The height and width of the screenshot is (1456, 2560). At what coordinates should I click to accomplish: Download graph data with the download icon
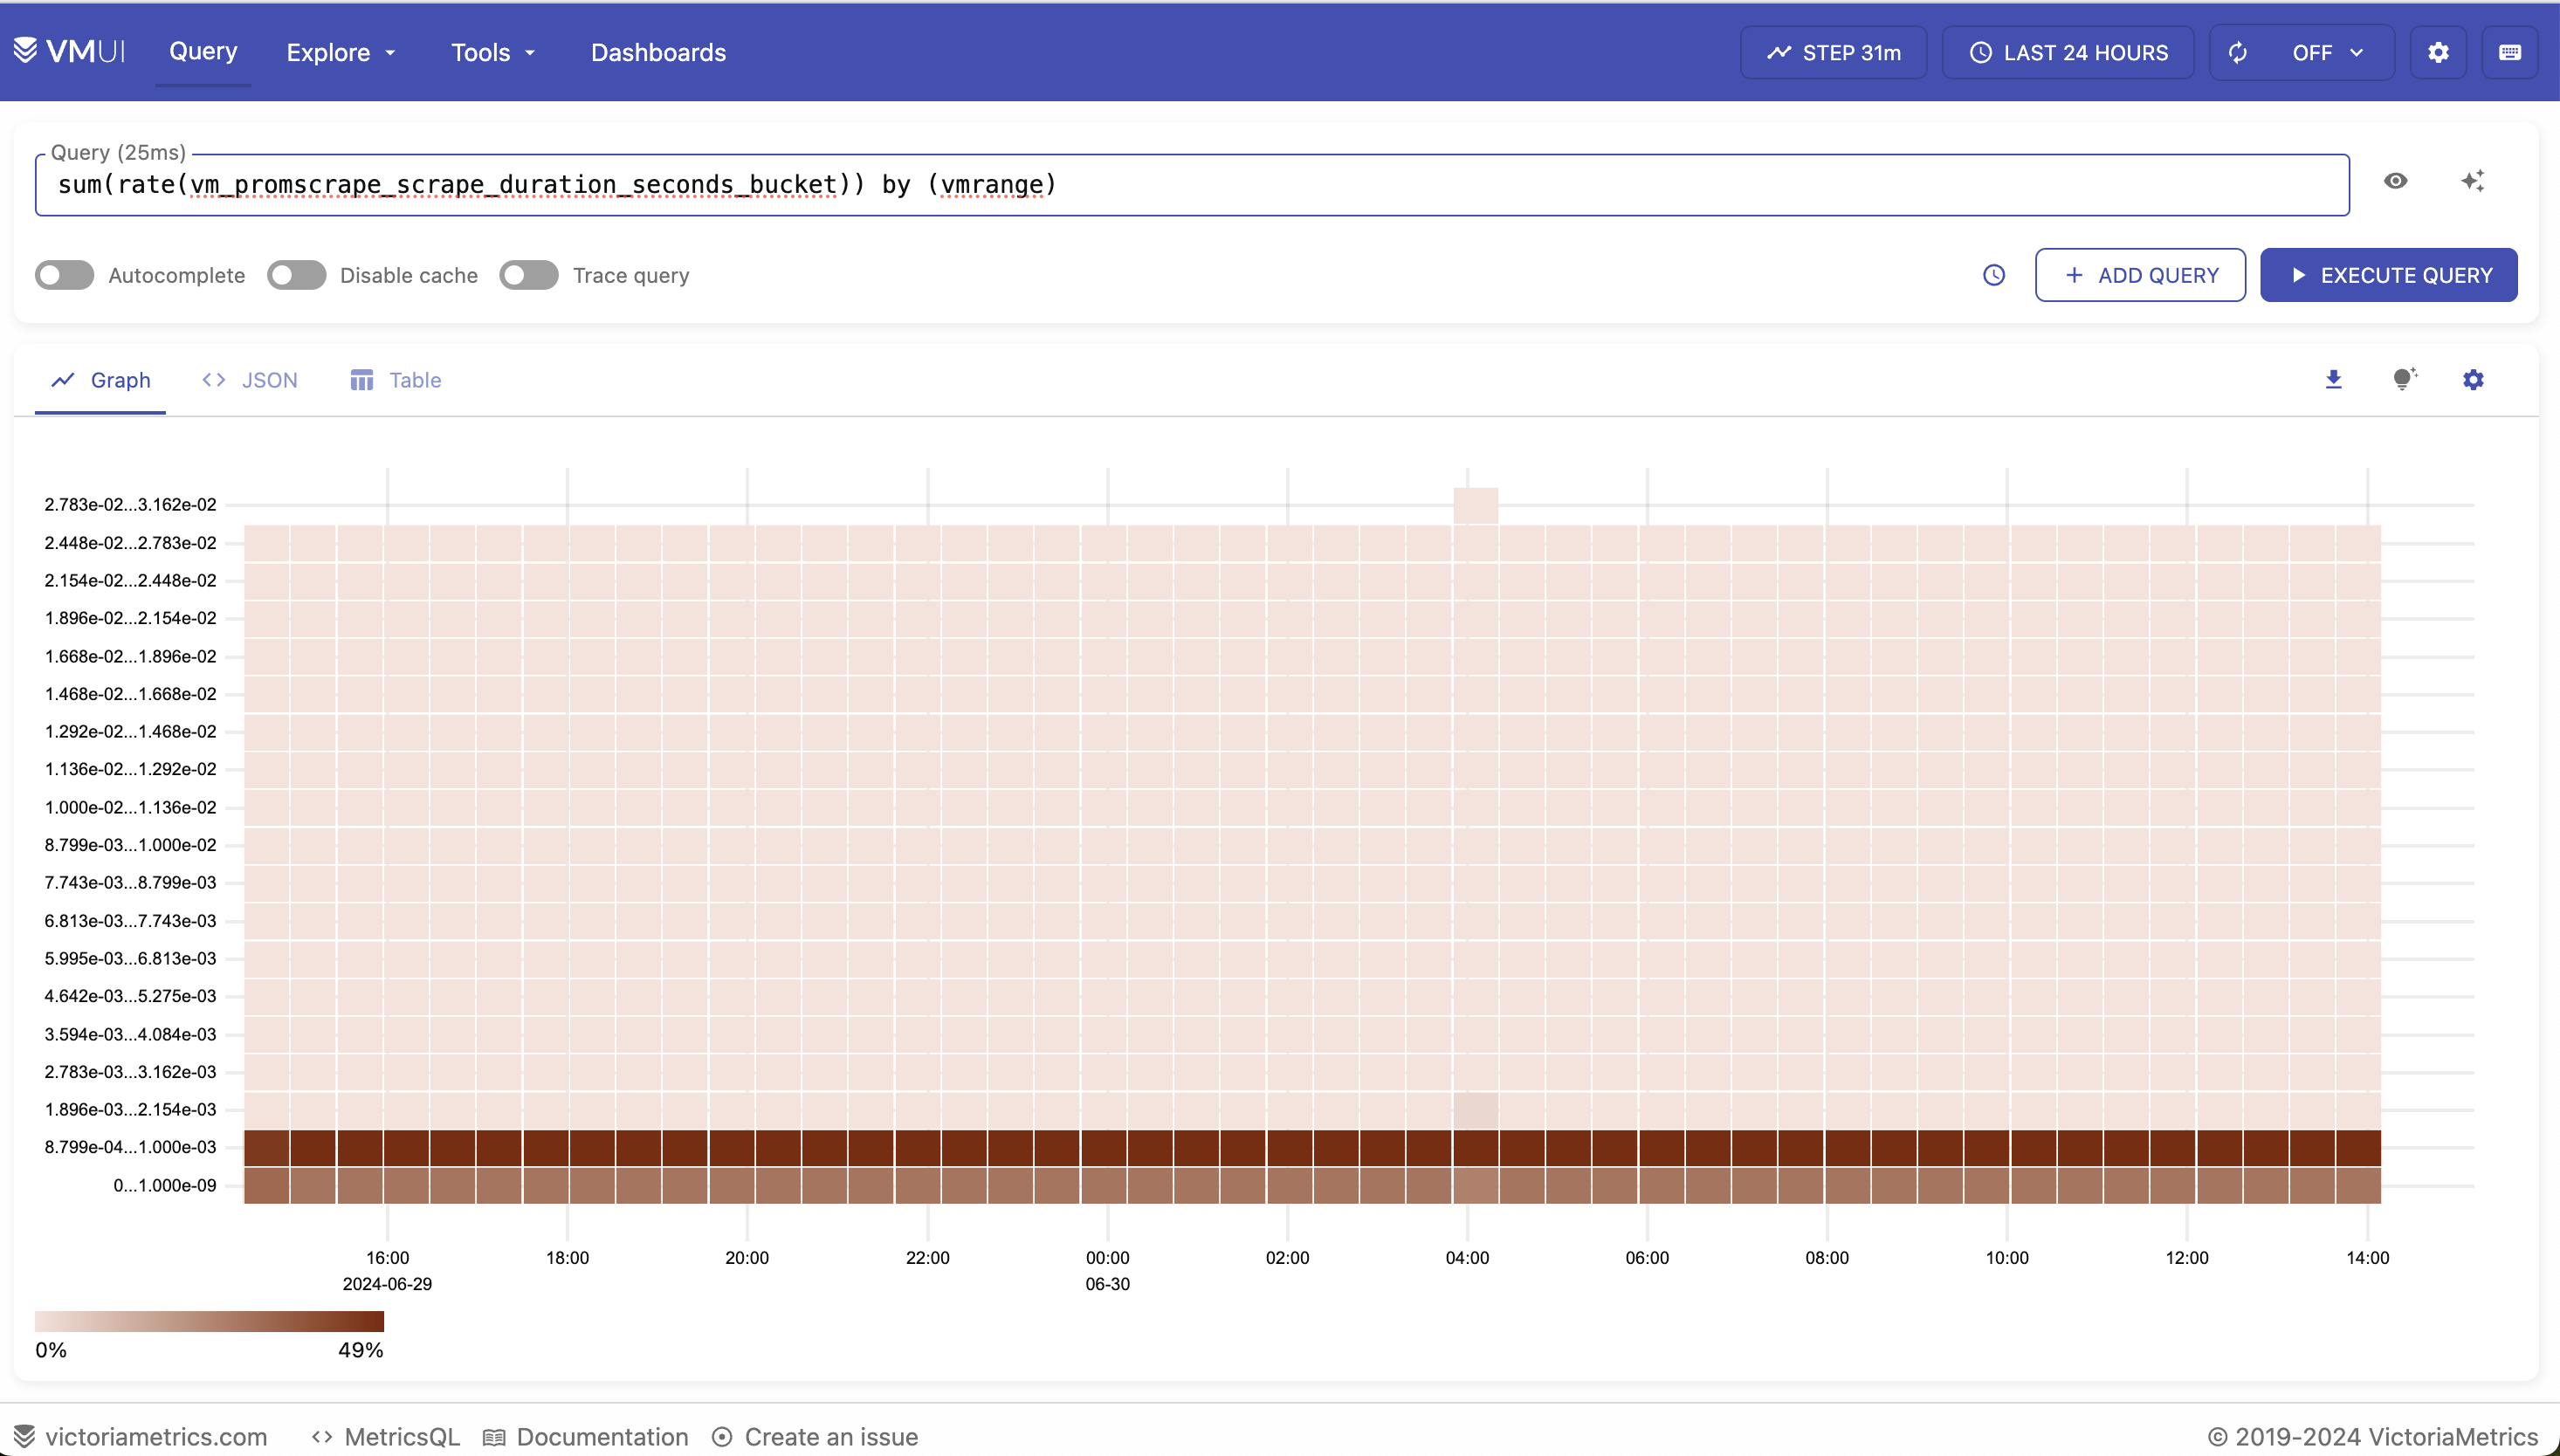coord(2334,380)
